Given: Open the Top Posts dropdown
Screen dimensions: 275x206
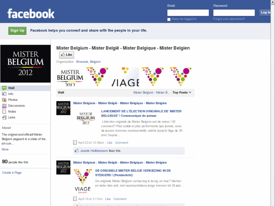Looking at the screenshot, I should point(182,92).
